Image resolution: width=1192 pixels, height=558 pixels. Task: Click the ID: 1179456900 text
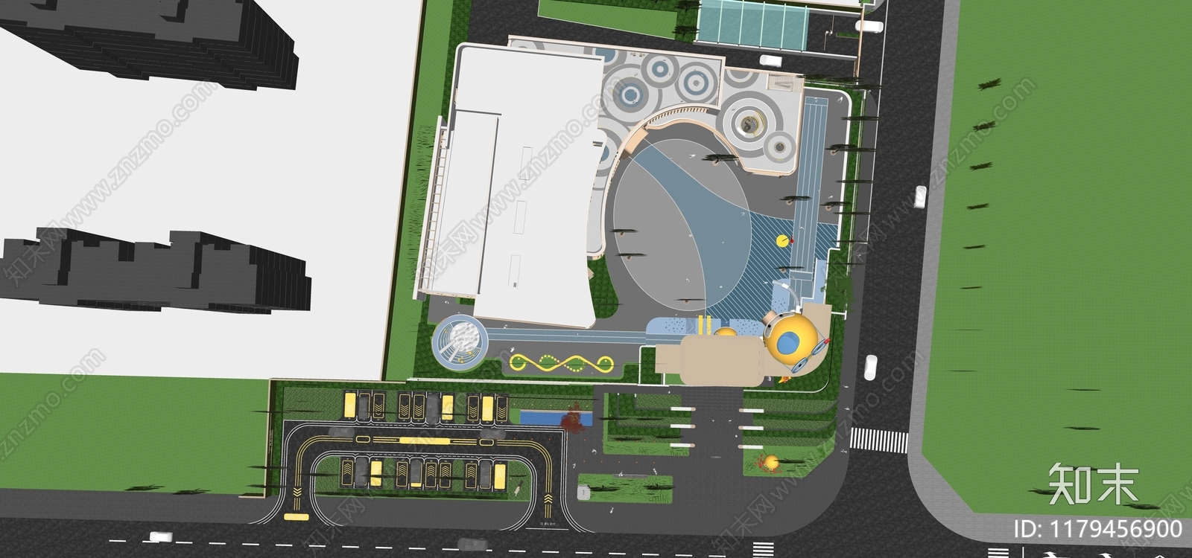tap(1099, 529)
